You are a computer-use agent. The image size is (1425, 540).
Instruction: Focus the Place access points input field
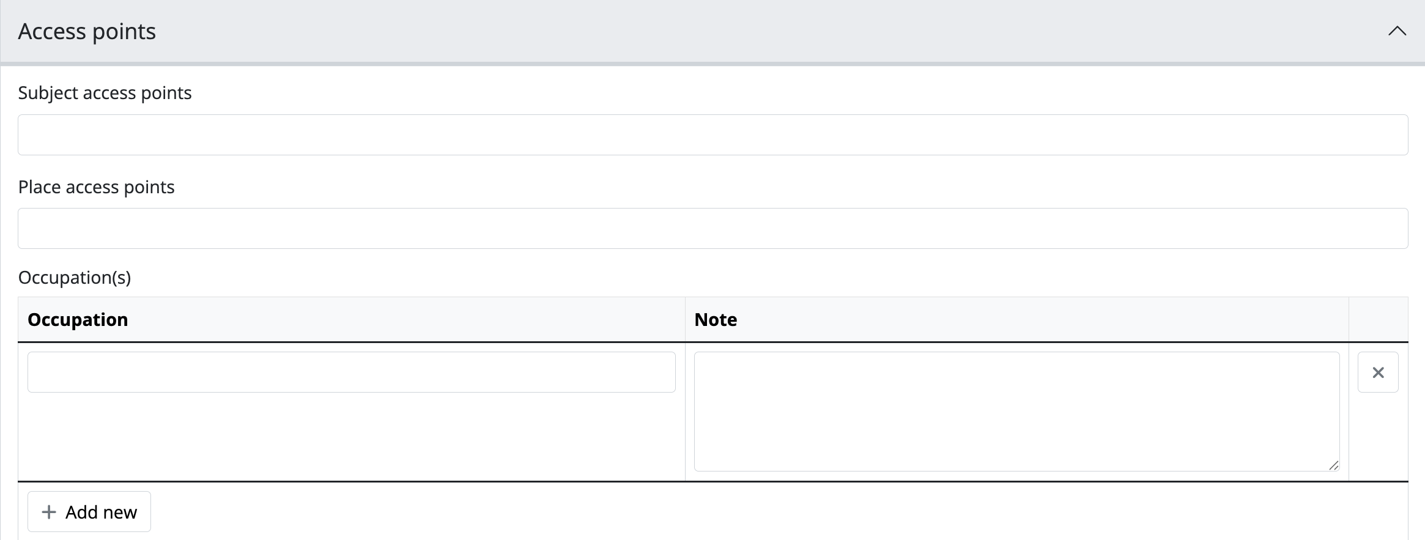click(712, 228)
